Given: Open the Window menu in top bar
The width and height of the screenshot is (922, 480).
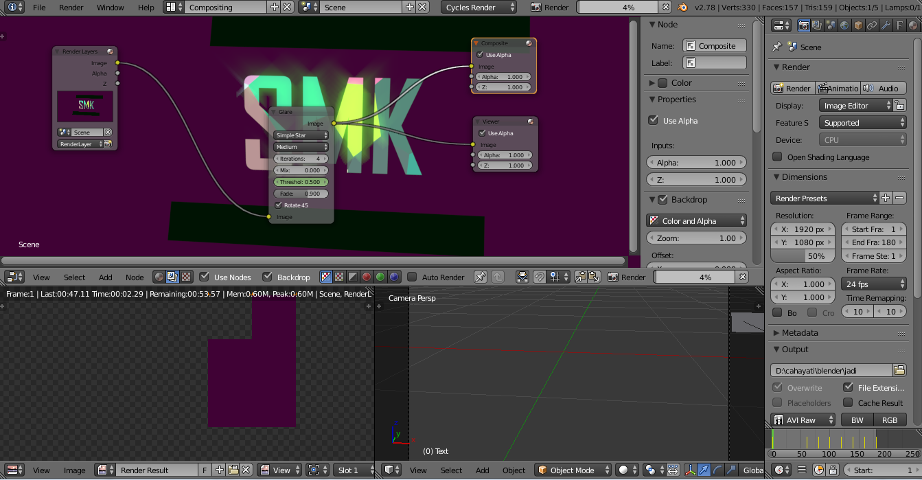Looking at the screenshot, I should click(x=110, y=8).
